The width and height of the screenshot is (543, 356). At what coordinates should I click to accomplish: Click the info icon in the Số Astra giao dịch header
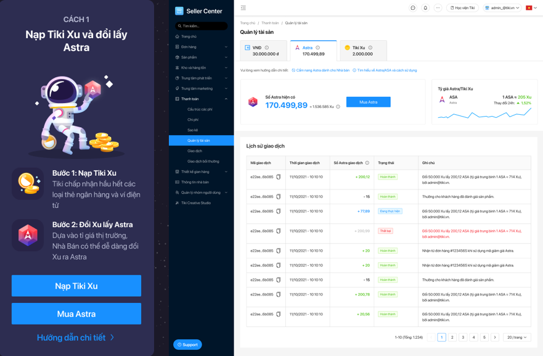tap(367, 163)
